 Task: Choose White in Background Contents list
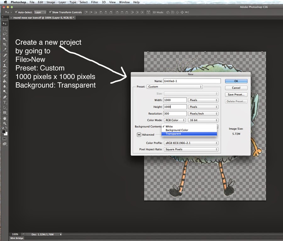[189, 126]
